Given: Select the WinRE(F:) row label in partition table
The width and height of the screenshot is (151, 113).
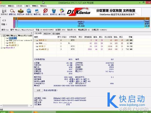Looking at the screenshot, I should 44,49.
